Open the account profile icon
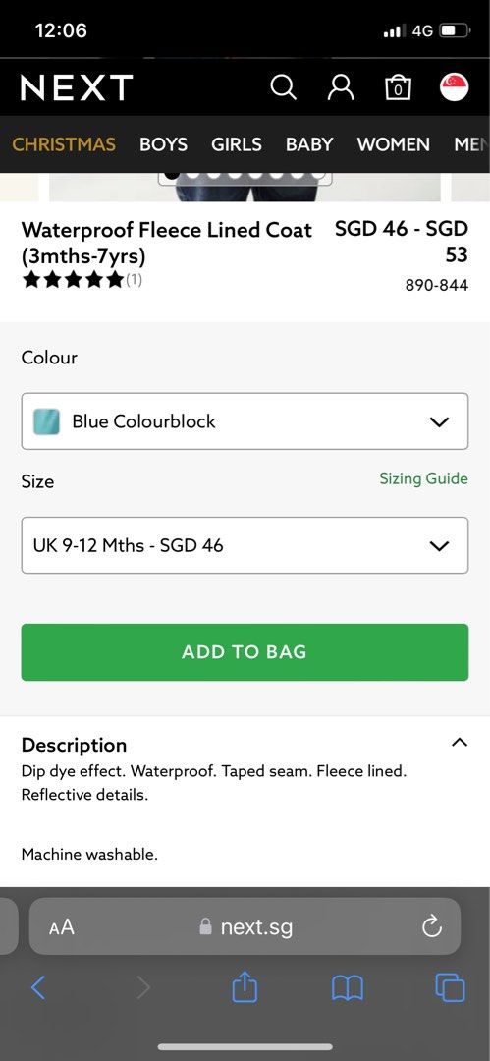490x1061 pixels. pos(341,87)
